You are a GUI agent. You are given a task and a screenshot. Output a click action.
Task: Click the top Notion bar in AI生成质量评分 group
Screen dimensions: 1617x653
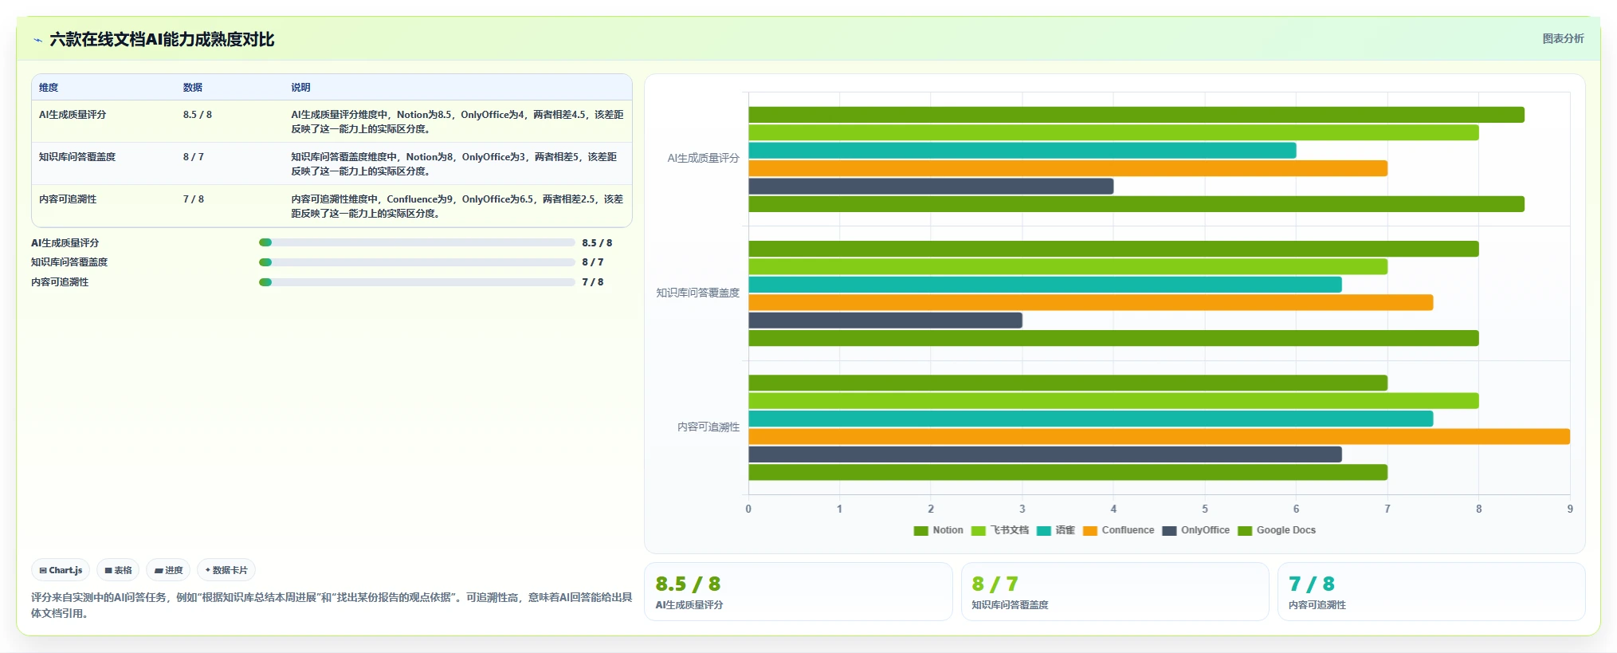point(1136,115)
